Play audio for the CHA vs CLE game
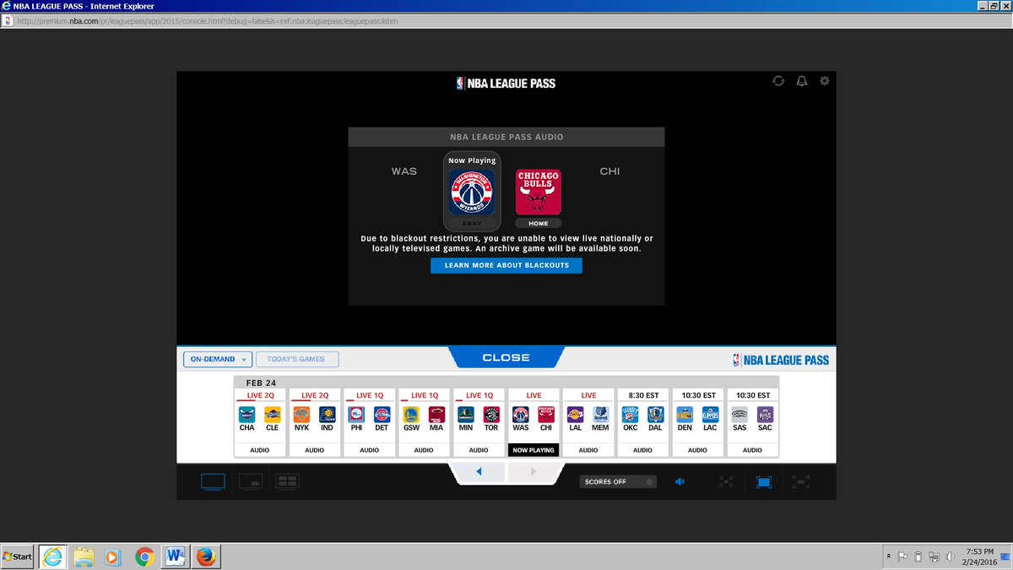Viewport: 1013px width, 570px height. [260, 450]
